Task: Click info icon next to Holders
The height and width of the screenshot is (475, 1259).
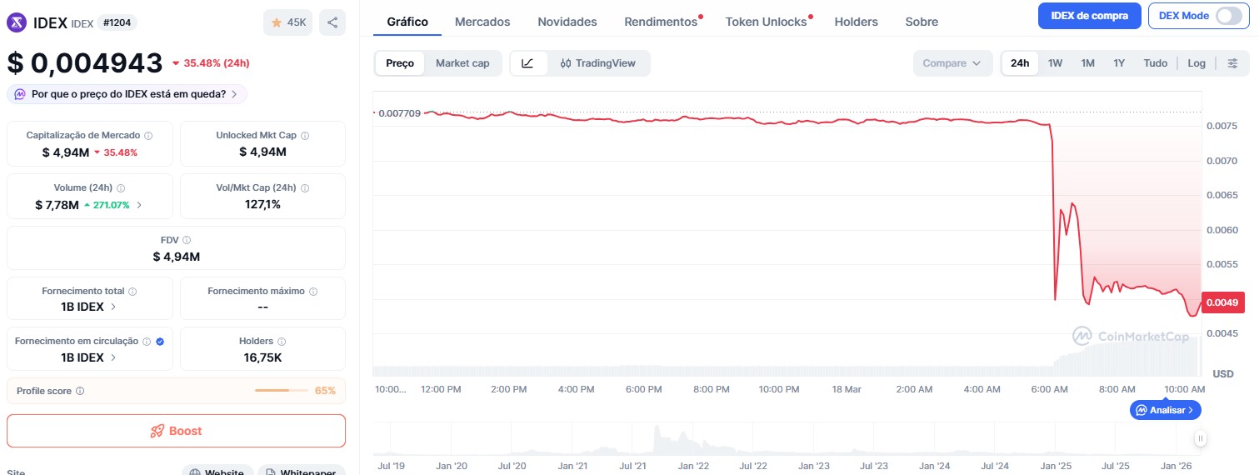Action: [x=282, y=341]
